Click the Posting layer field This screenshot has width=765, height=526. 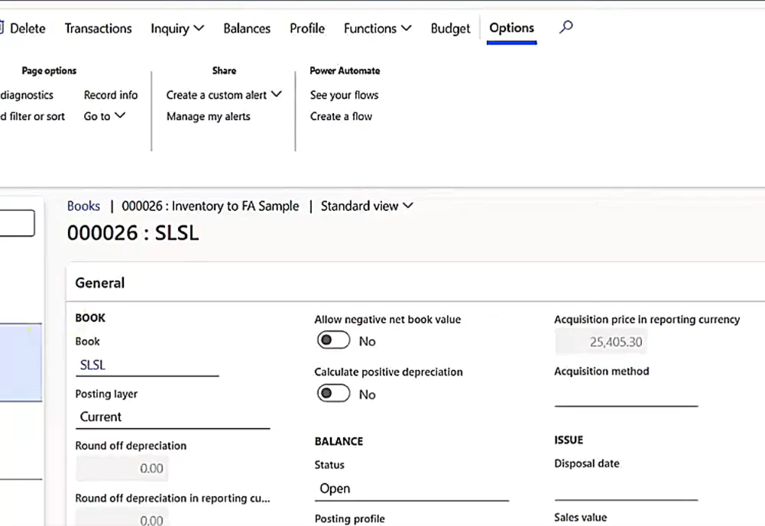click(x=172, y=417)
